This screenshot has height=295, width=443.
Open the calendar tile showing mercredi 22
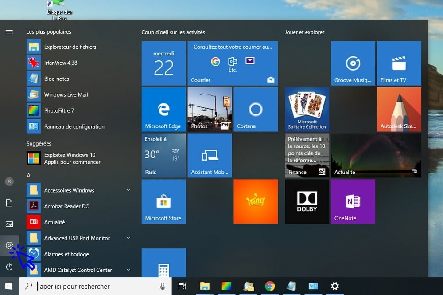163,63
